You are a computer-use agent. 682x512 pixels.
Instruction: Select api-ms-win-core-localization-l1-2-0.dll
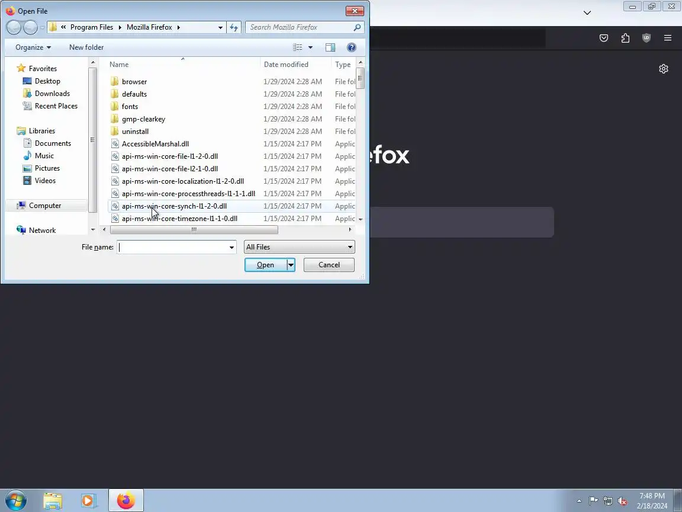coord(183,181)
